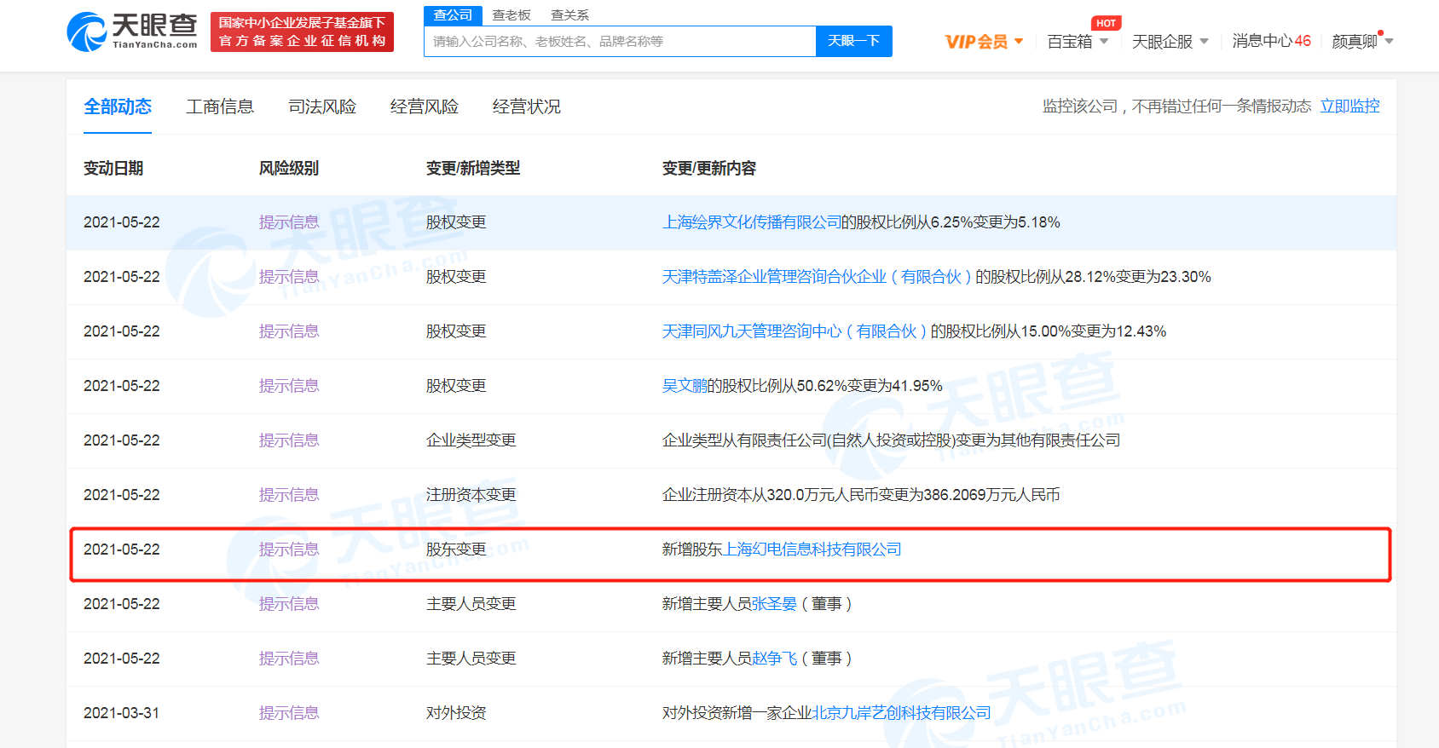The width and height of the screenshot is (1439, 748).
Task: Switch to the 查关系 search tab
Action: [569, 15]
